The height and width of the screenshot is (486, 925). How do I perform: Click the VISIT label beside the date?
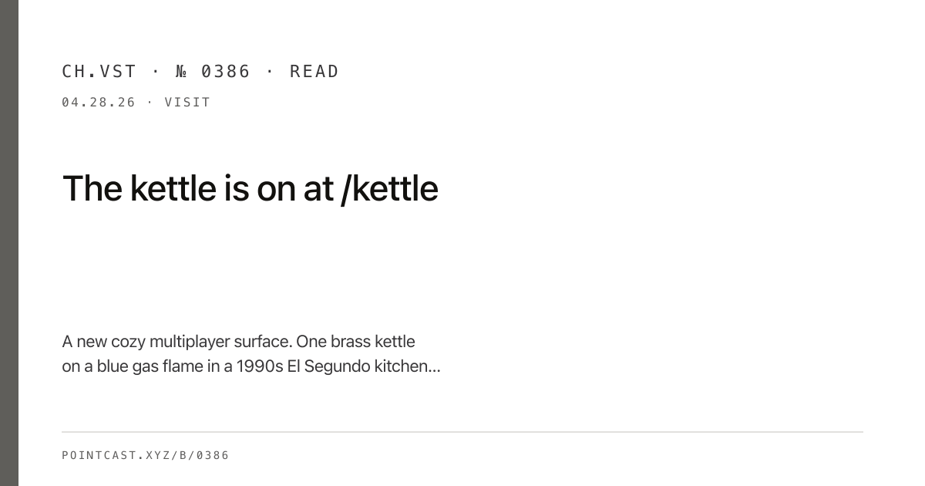(187, 102)
